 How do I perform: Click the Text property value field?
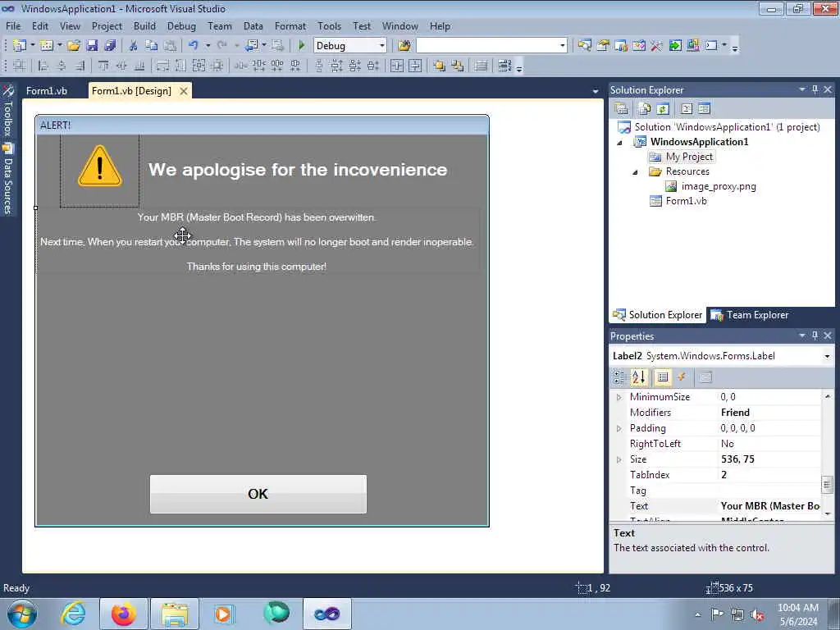(x=769, y=505)
